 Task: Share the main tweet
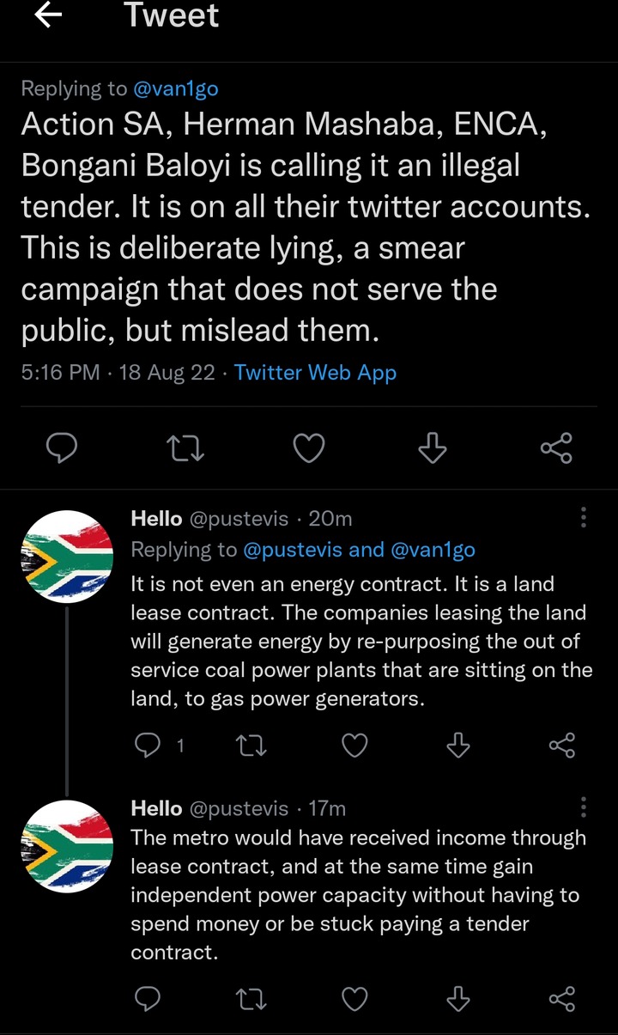[556, 447]
